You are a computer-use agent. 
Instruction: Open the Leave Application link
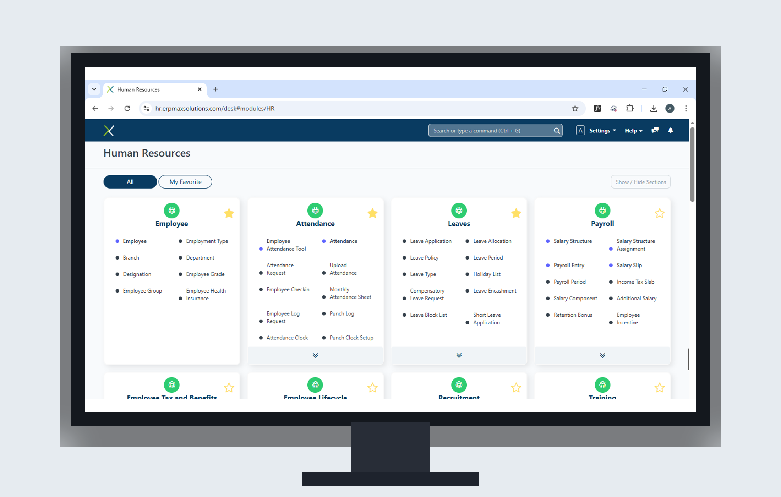point(431,241)
